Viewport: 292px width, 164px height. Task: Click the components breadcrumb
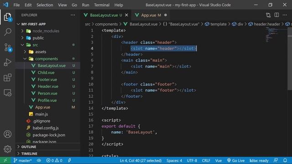click(106, 24)
